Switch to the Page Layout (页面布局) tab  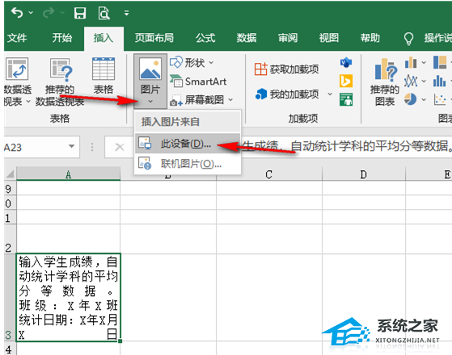(154, 38)
